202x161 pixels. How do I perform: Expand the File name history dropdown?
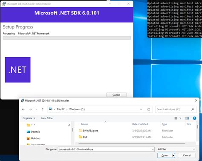pos(153,149)
